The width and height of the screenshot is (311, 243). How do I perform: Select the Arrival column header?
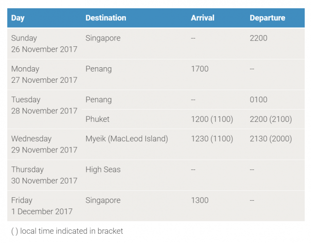[x=202, y=18]
